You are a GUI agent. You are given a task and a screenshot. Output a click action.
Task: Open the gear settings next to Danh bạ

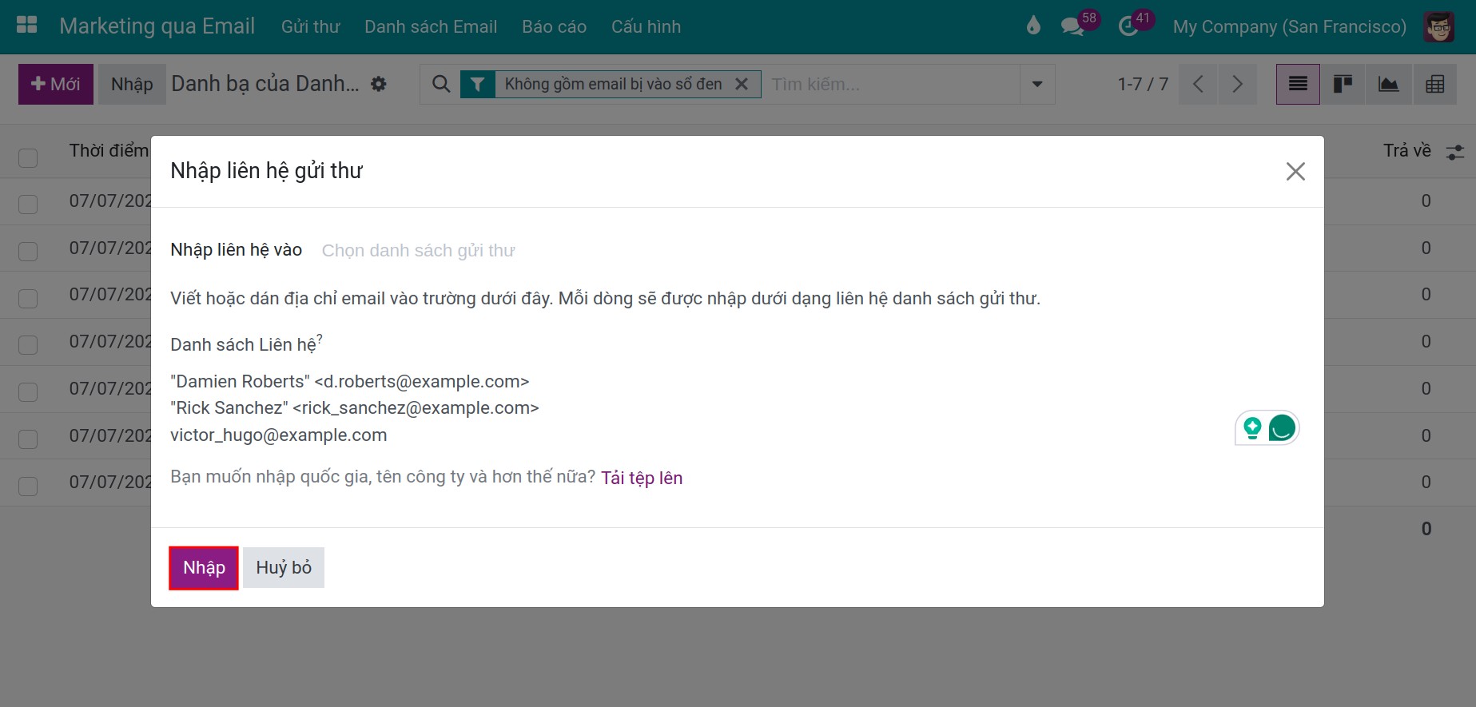pyautogui.click(x=379, y=84)
